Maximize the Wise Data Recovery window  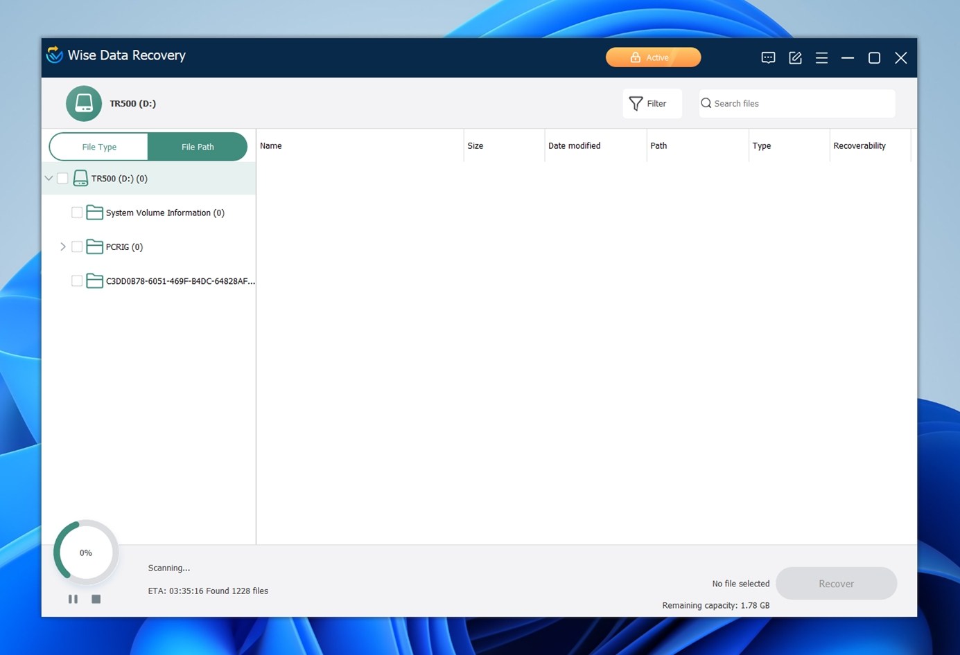click(x=874, y=58)
